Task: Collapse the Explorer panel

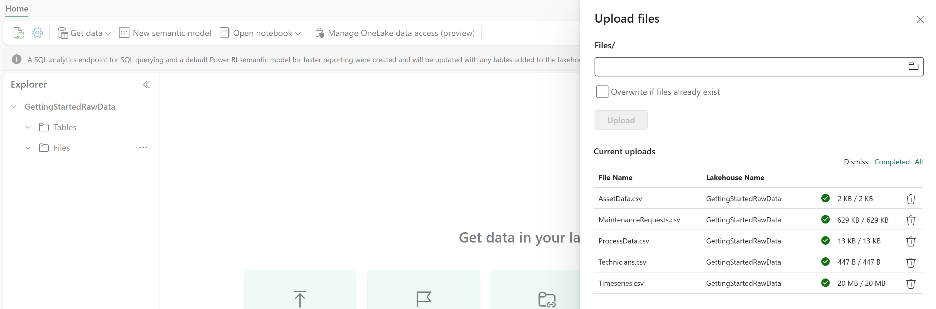Action: 147,85
